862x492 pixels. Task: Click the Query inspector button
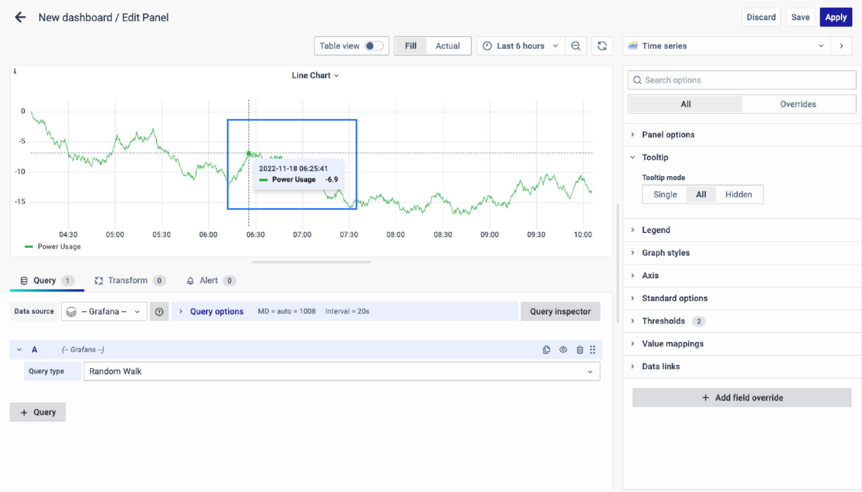click(560, 311)
